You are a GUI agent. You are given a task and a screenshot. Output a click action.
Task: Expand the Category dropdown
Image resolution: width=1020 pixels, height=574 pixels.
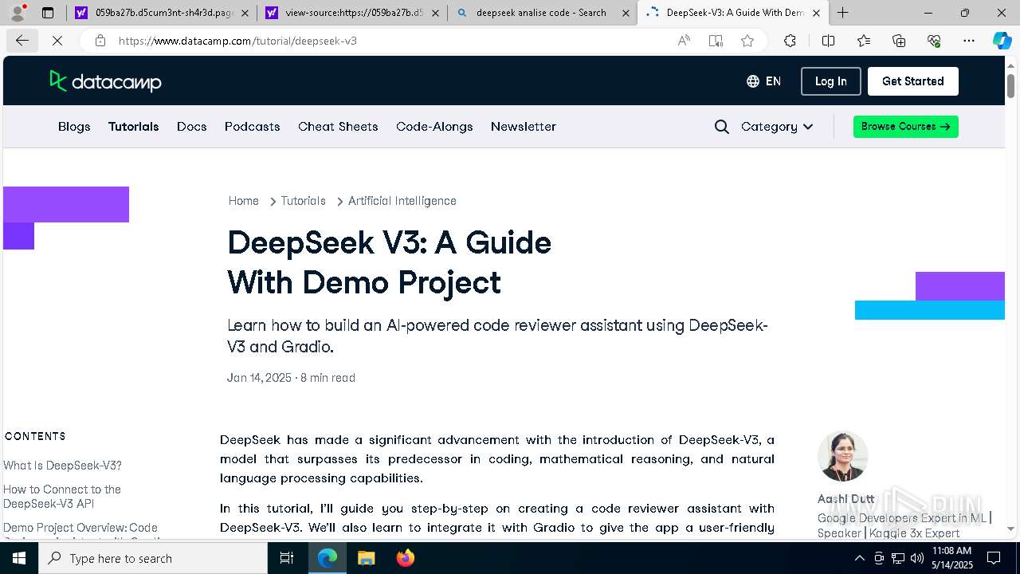[777, 127]
